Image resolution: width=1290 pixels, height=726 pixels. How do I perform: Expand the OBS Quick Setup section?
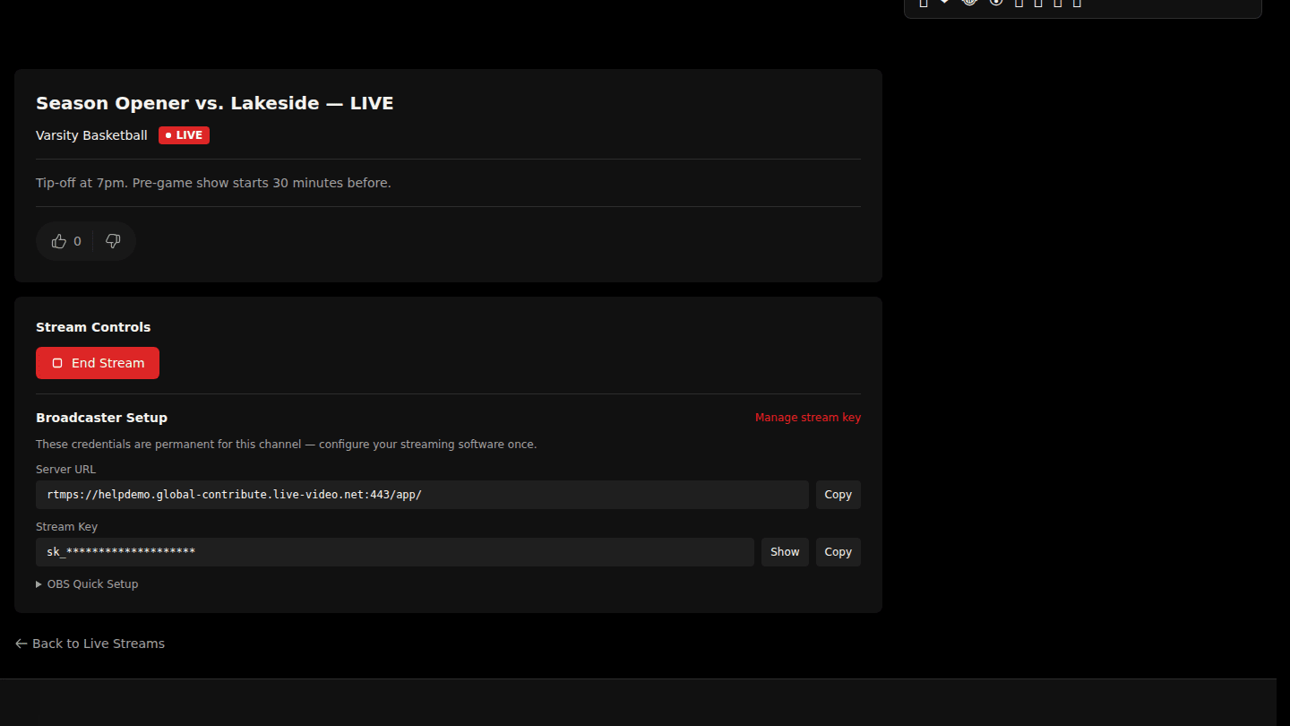tap(87, 584)
